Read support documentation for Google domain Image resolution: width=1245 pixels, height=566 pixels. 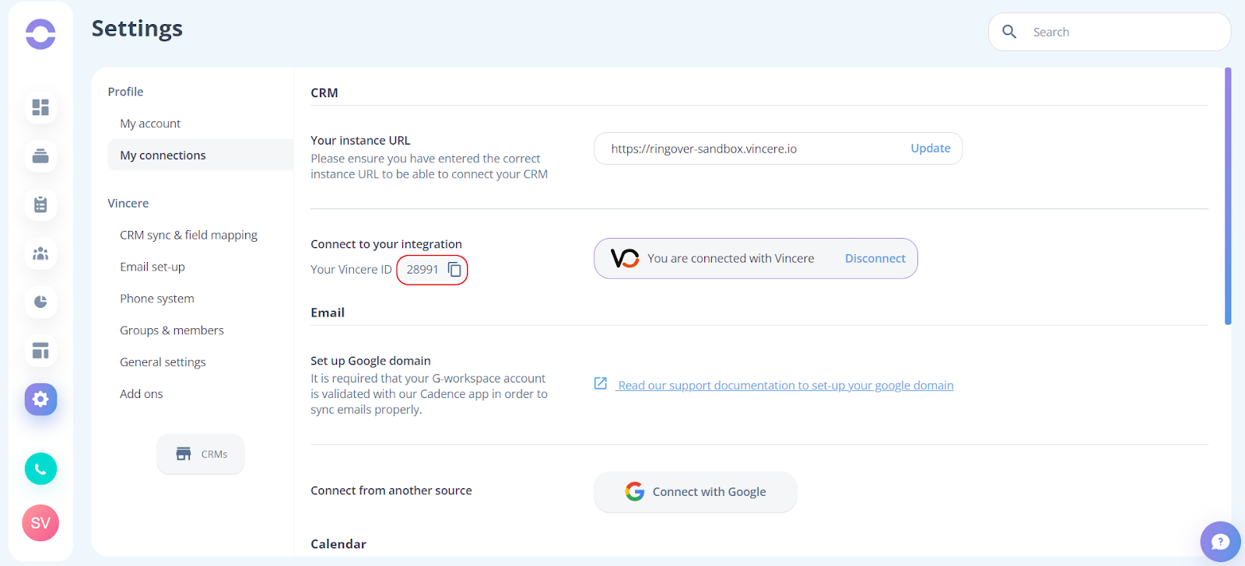pyautogui.click(x=785, y=386)
